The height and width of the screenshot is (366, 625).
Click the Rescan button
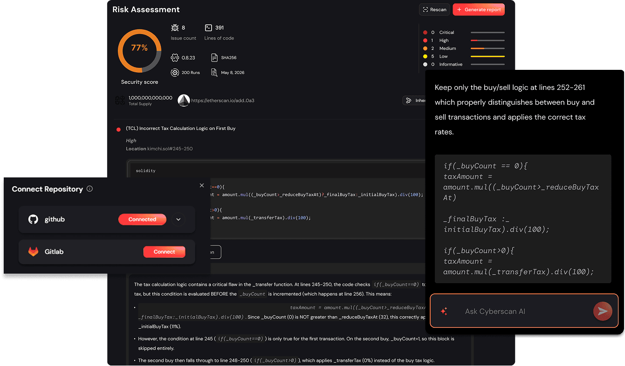click(434, 9)
